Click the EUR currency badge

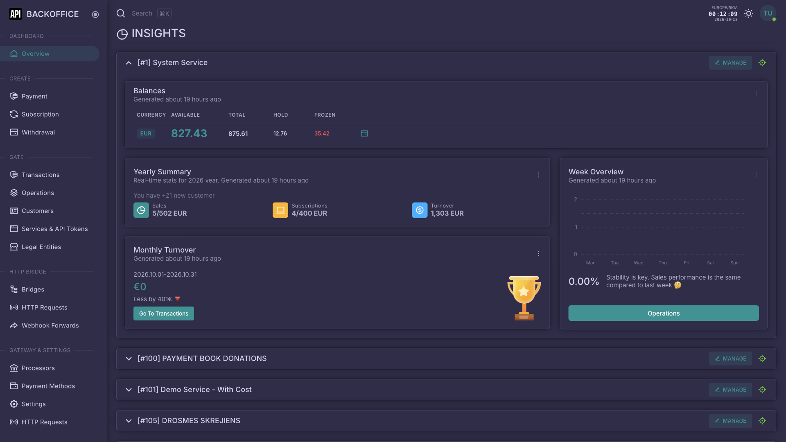coord(146,133)
